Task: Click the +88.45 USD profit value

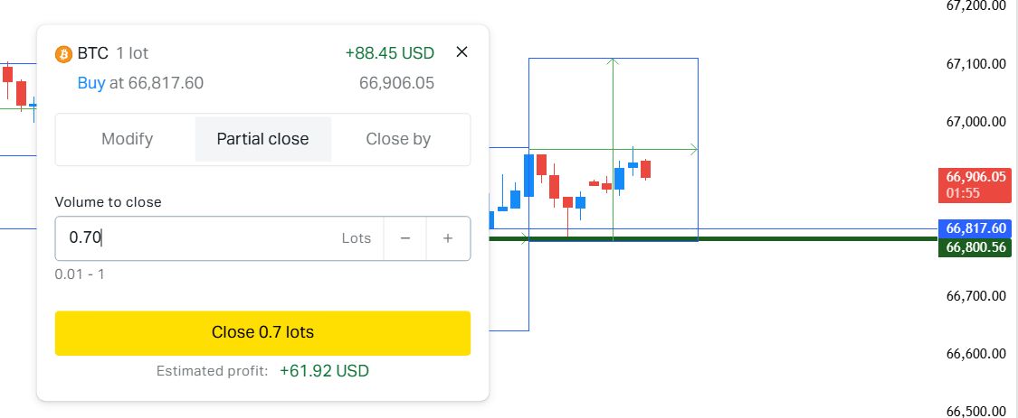Action: pos(389,53)
